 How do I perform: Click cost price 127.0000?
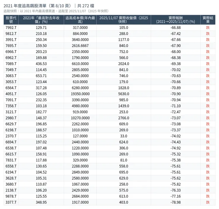80,136
